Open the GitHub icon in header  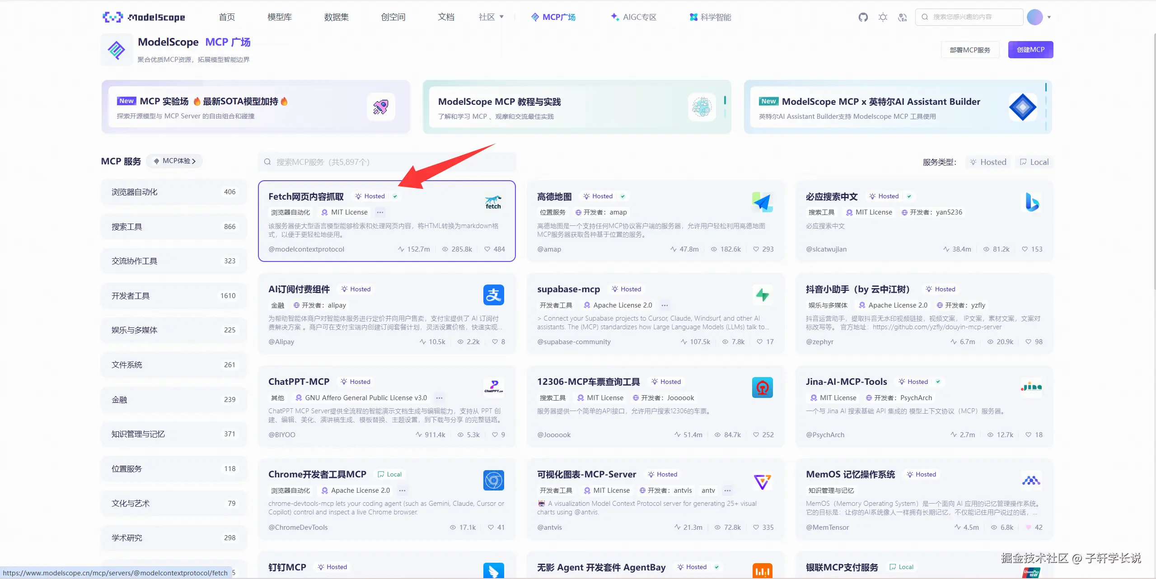[863, 17]
